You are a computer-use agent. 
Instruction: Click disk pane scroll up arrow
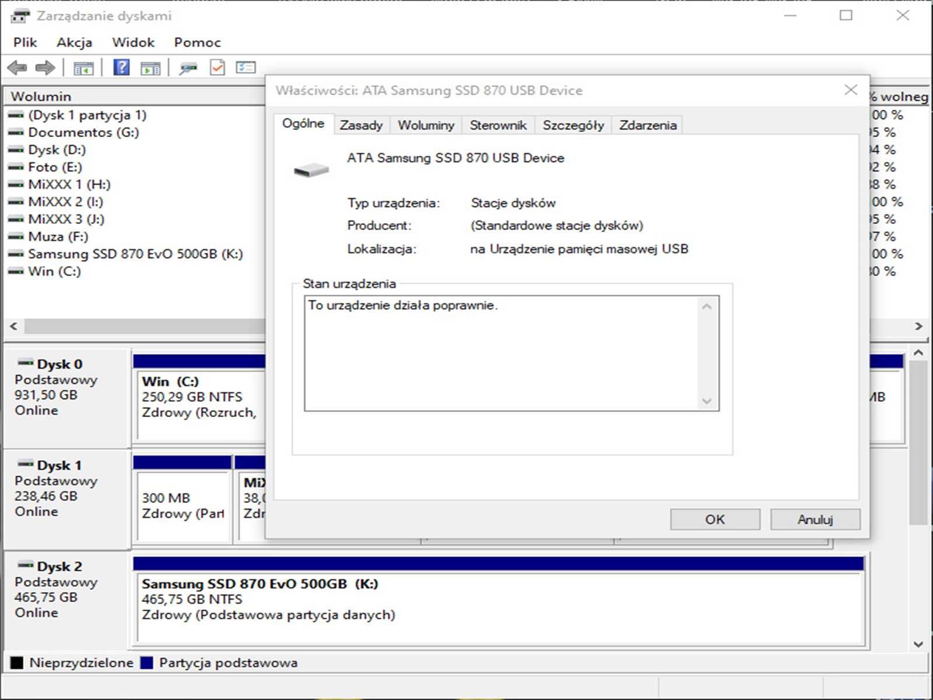pyautogui.click(x=918, y=353)
